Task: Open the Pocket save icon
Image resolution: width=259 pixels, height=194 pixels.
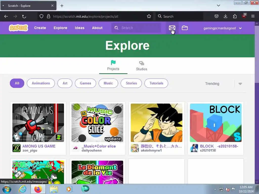Action: tap(217, 16)
